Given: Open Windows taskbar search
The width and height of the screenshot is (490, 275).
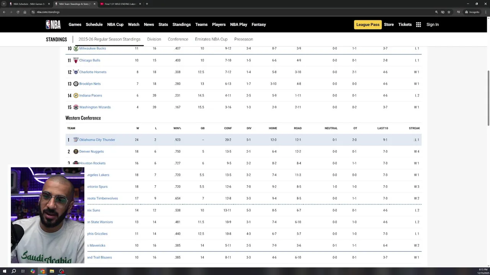Looking at the screenshot, I should point(14,271).
